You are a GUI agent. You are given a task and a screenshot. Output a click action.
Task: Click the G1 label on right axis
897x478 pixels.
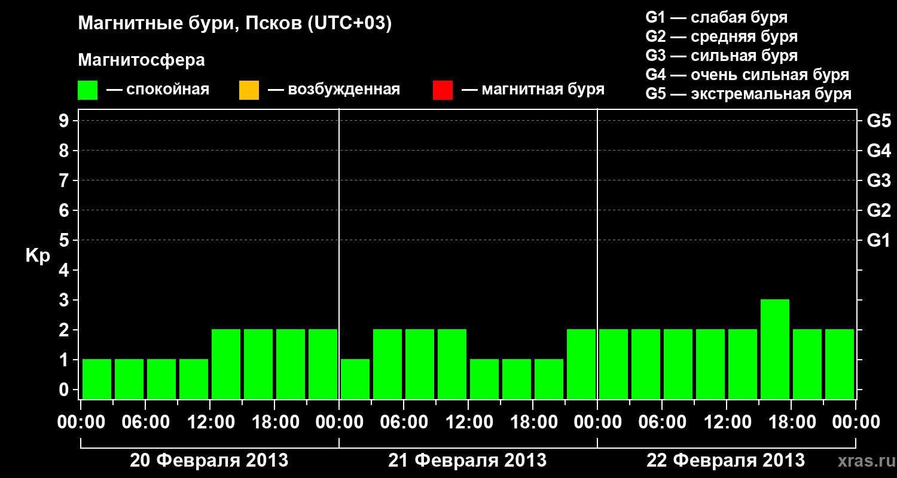[878, 240]
